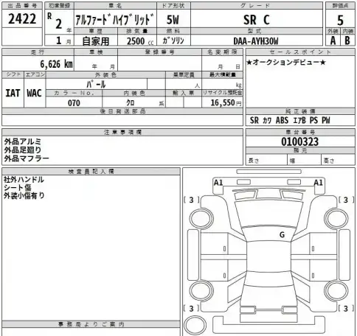Click the 高さ dimension field
Viewport: 357px width, 336px height.
338,161
